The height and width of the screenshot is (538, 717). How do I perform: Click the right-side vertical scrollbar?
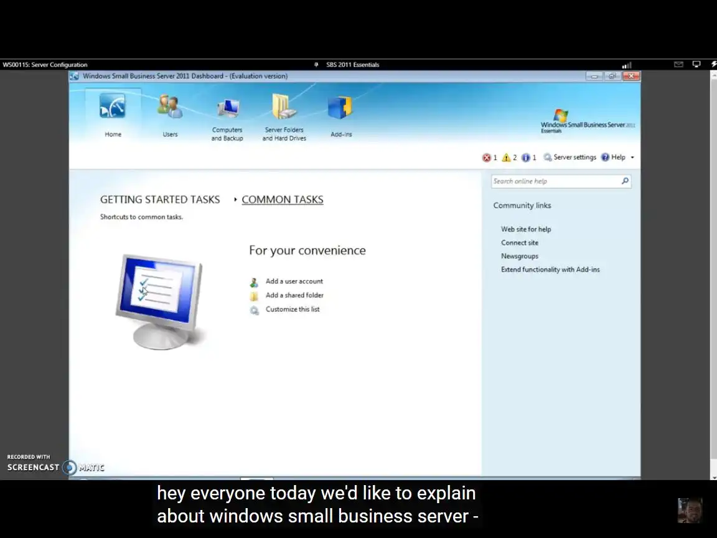(714, 275)
